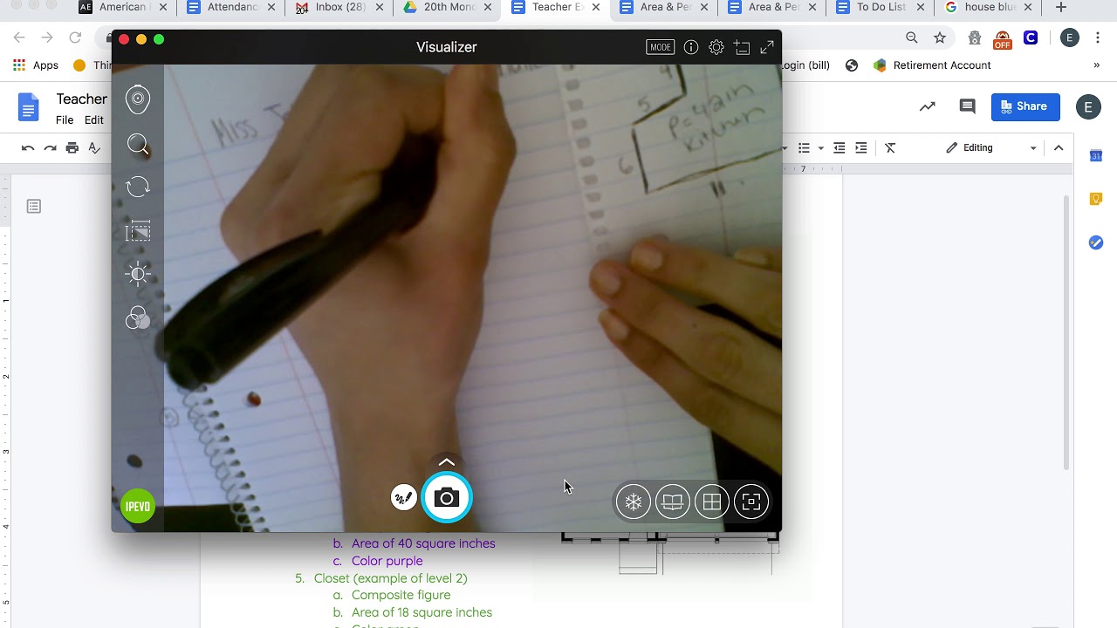Toggle the bulleted list button in Docs
The image size is (1117, 628).
805,148
